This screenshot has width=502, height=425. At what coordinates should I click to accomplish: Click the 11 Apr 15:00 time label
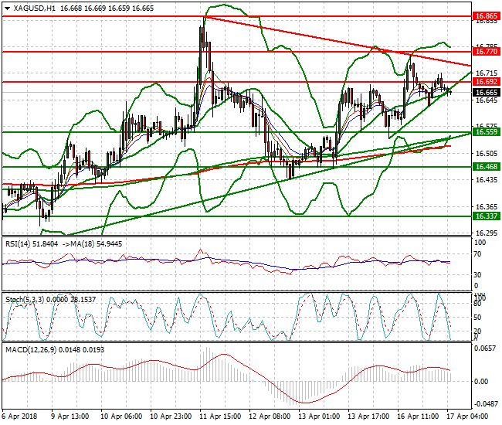click(220, 416)
